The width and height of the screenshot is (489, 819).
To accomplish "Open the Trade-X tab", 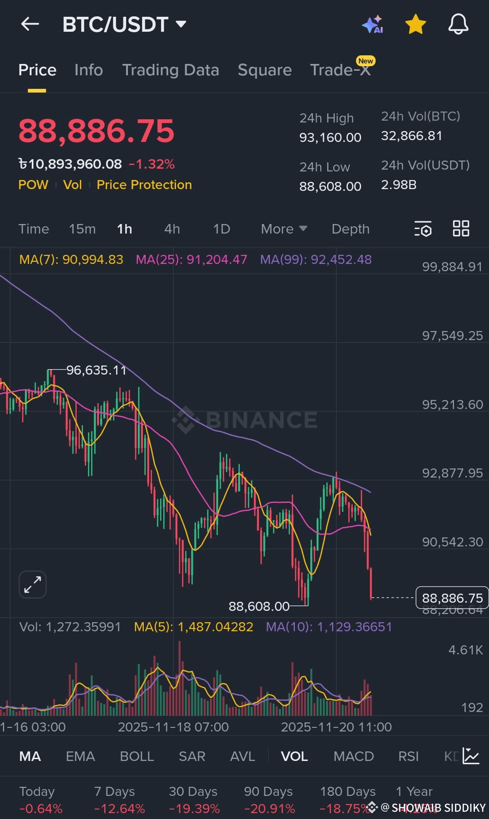I will pyautogui.click(x=340, y=70).
